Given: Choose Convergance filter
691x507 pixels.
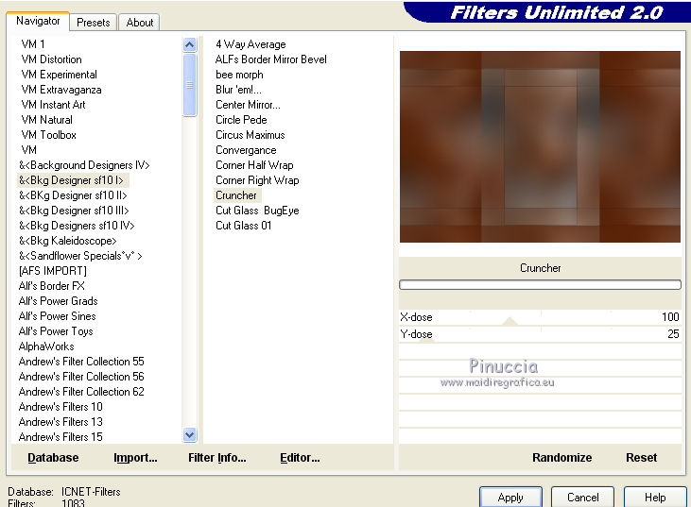Looking at the screenshot, I should [x=246, y=150].
